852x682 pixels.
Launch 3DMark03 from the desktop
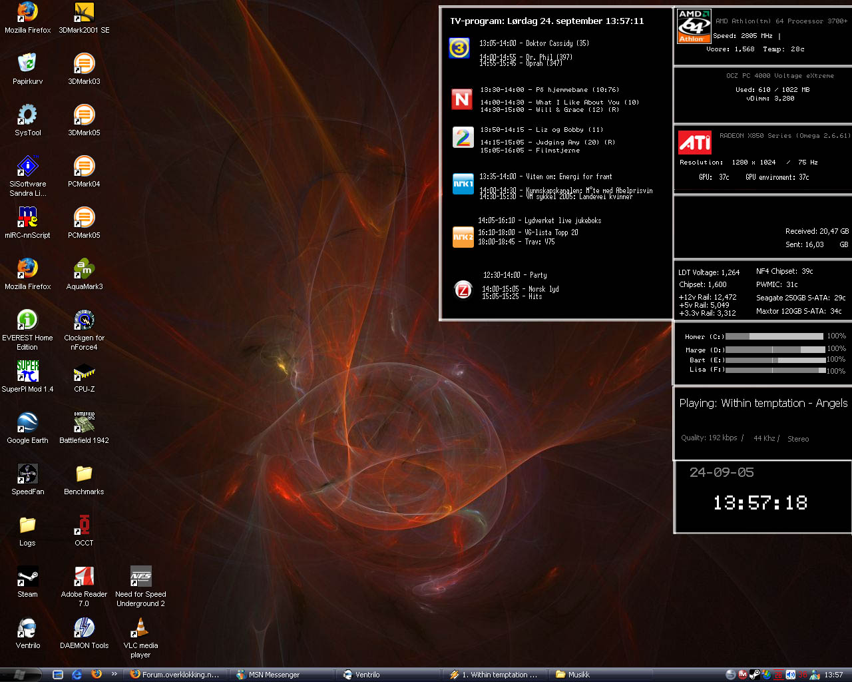click(x=84, y=69)
